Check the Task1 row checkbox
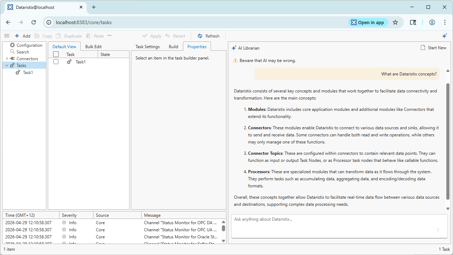The image size is (453, 255). 56,62
